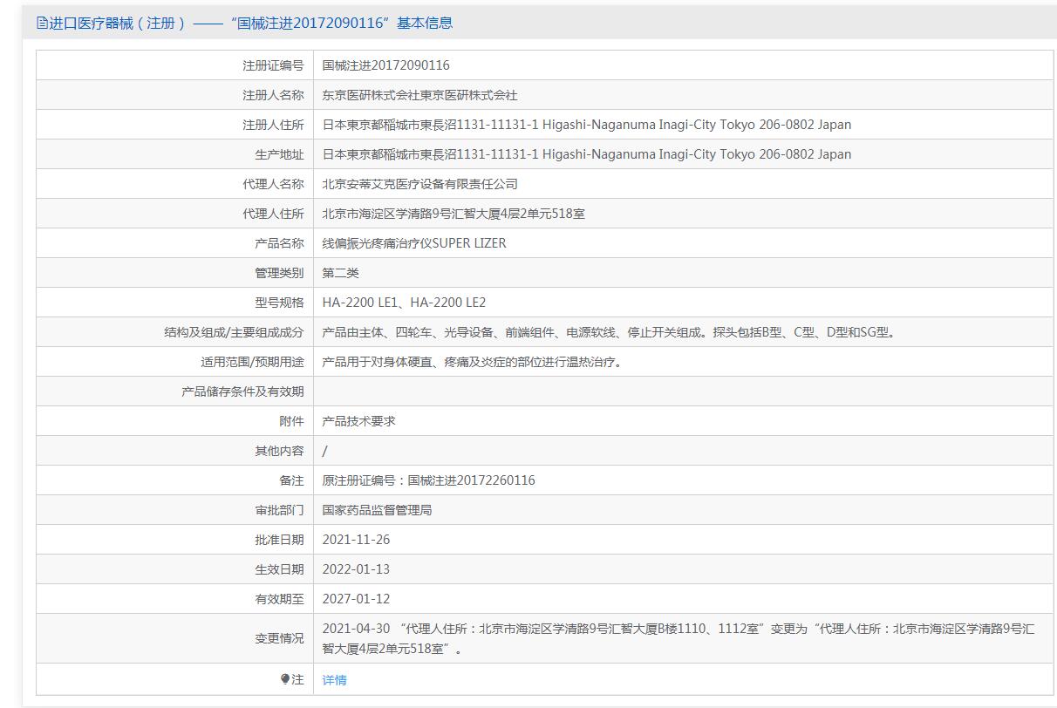Select the 适用范围/预期用途 description text

click(x=472, y=362)
